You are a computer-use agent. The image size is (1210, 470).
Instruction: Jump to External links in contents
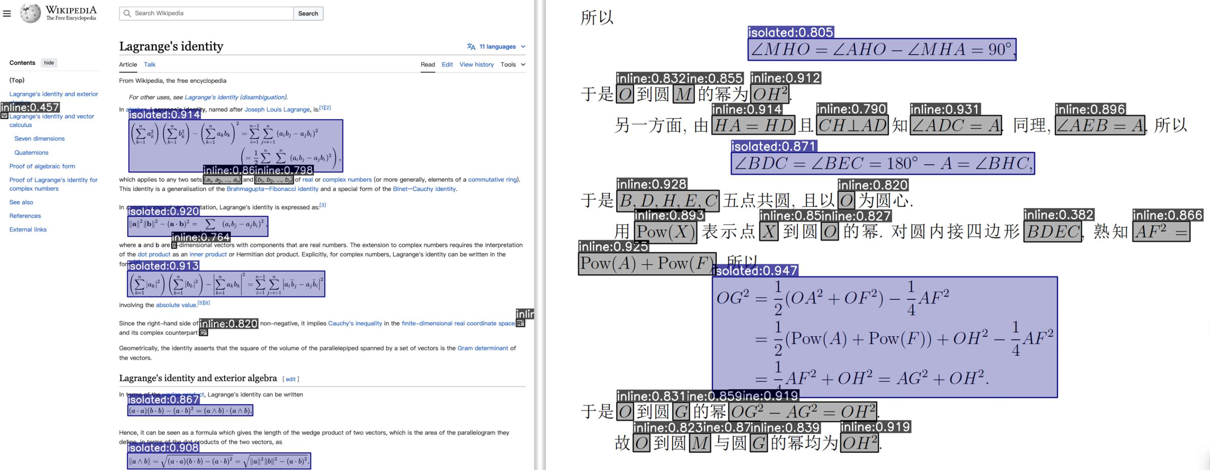(x=28, y=229)
